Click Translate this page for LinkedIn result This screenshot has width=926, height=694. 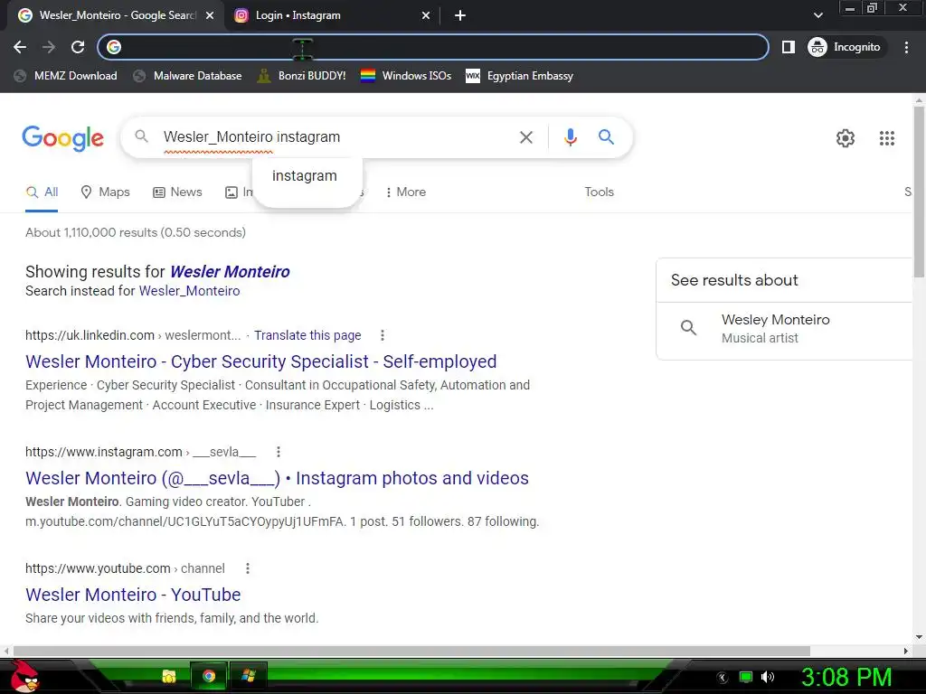click(x=307, y=335)
